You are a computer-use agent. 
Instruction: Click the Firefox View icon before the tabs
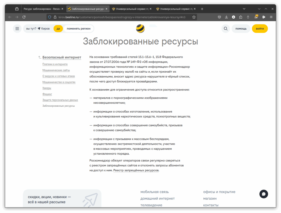click(17, 9)
